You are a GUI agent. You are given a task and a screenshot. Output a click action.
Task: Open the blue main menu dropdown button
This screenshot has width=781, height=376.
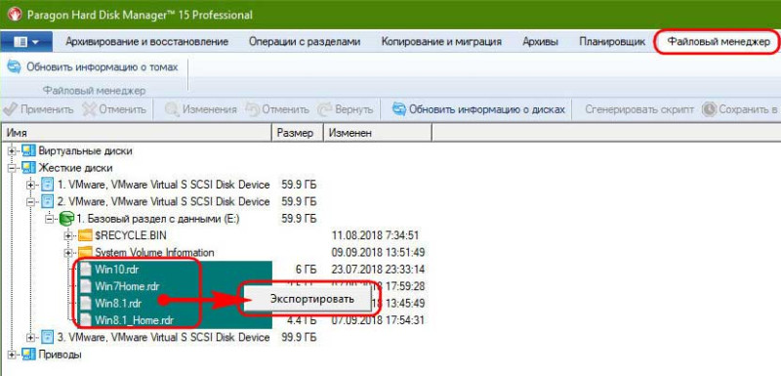[27, 42]
